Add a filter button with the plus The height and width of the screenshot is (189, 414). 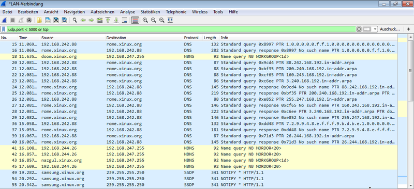tap(408, 29)
